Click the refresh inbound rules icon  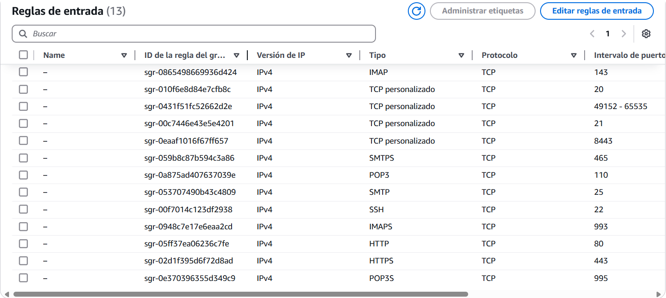416,11
